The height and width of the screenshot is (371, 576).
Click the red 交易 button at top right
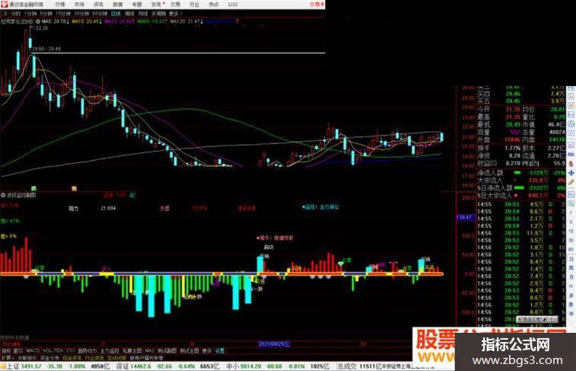pyautogui.click(x=317, y=4)
